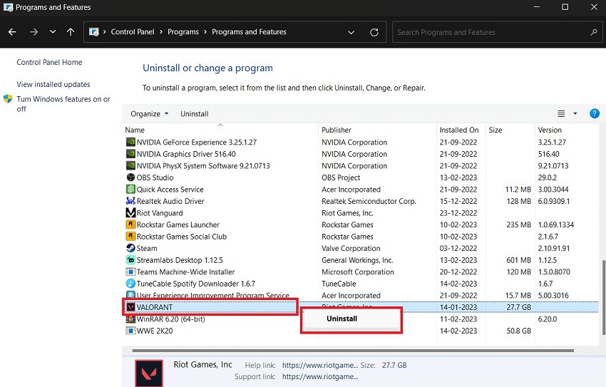Open View installed updates link
Image resolution: width=606 pixels, height=387 pixels.
(53, 84)
